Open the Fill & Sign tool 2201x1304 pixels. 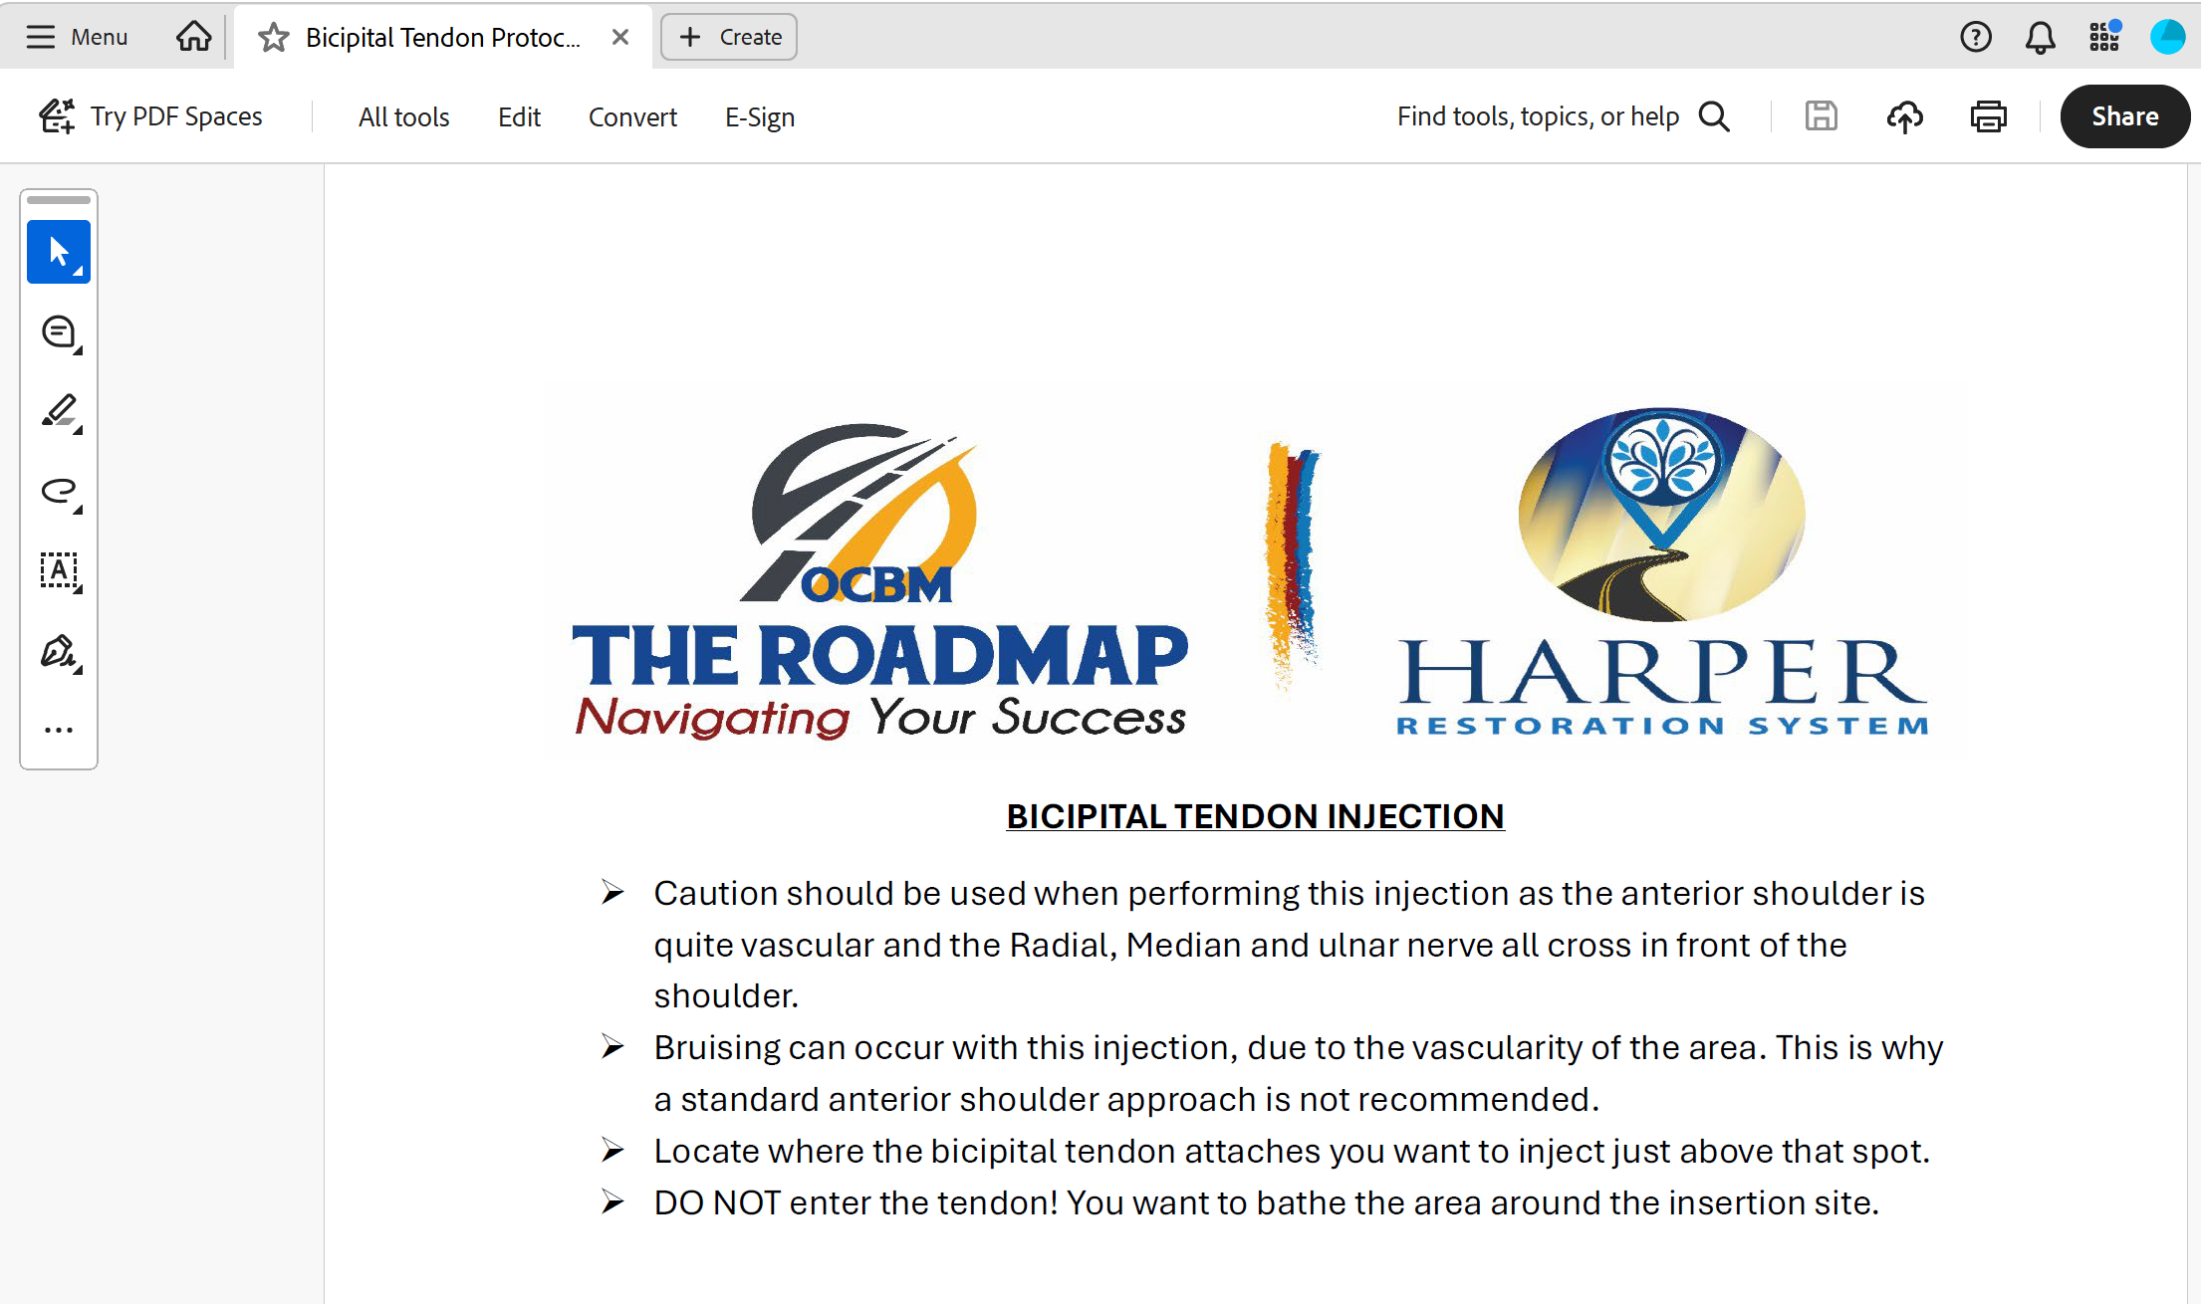[58, 651]
